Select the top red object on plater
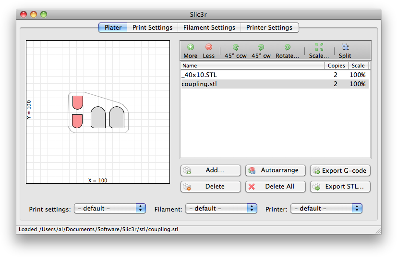Image resolution: width=397 pixels, height=257 pixels. click(77, 102)
